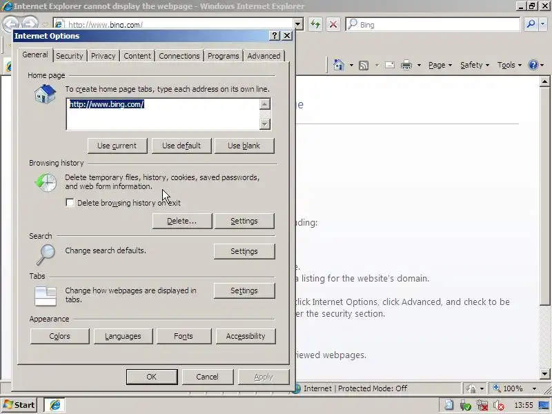This screenshot has height=414, width=552.
Task: Click the blue magnifier Search button
Action: coord(531,24)
